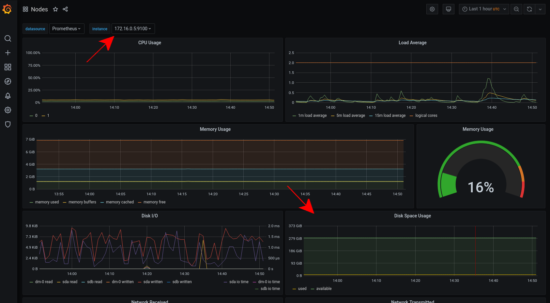The height and width of the screenshot is (303, 550).
Task: Click the Create (plus) icon in sidebar
Action: coord(8,53)
